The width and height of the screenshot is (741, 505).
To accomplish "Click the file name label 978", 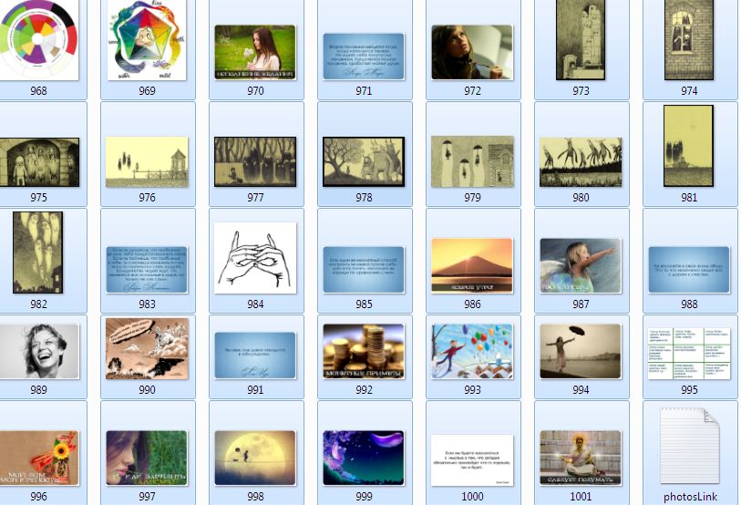I will pos(364,197).
